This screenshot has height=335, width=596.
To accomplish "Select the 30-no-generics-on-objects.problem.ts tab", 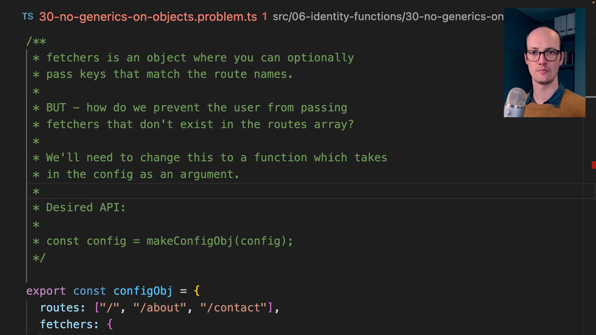I will coord(148,16).
